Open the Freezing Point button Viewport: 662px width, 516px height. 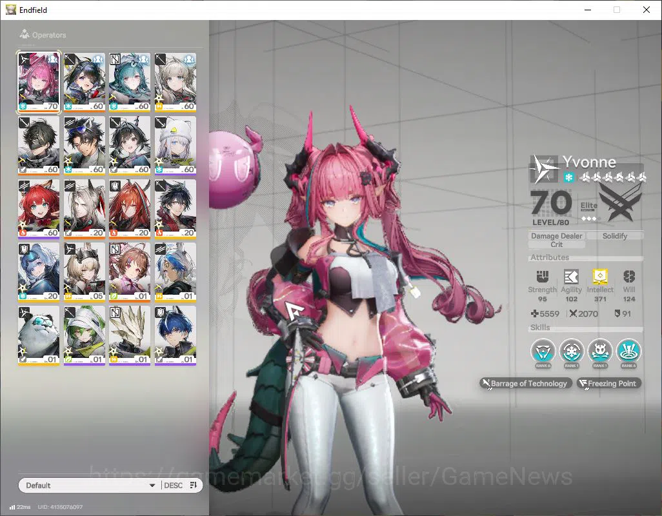(x=609, y=384)
